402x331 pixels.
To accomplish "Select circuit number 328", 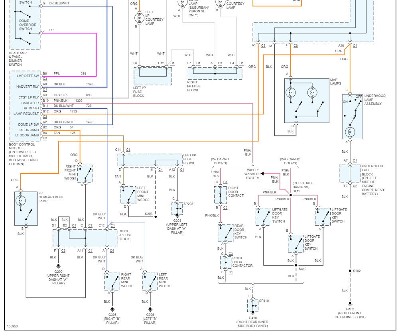I will 83,73.
